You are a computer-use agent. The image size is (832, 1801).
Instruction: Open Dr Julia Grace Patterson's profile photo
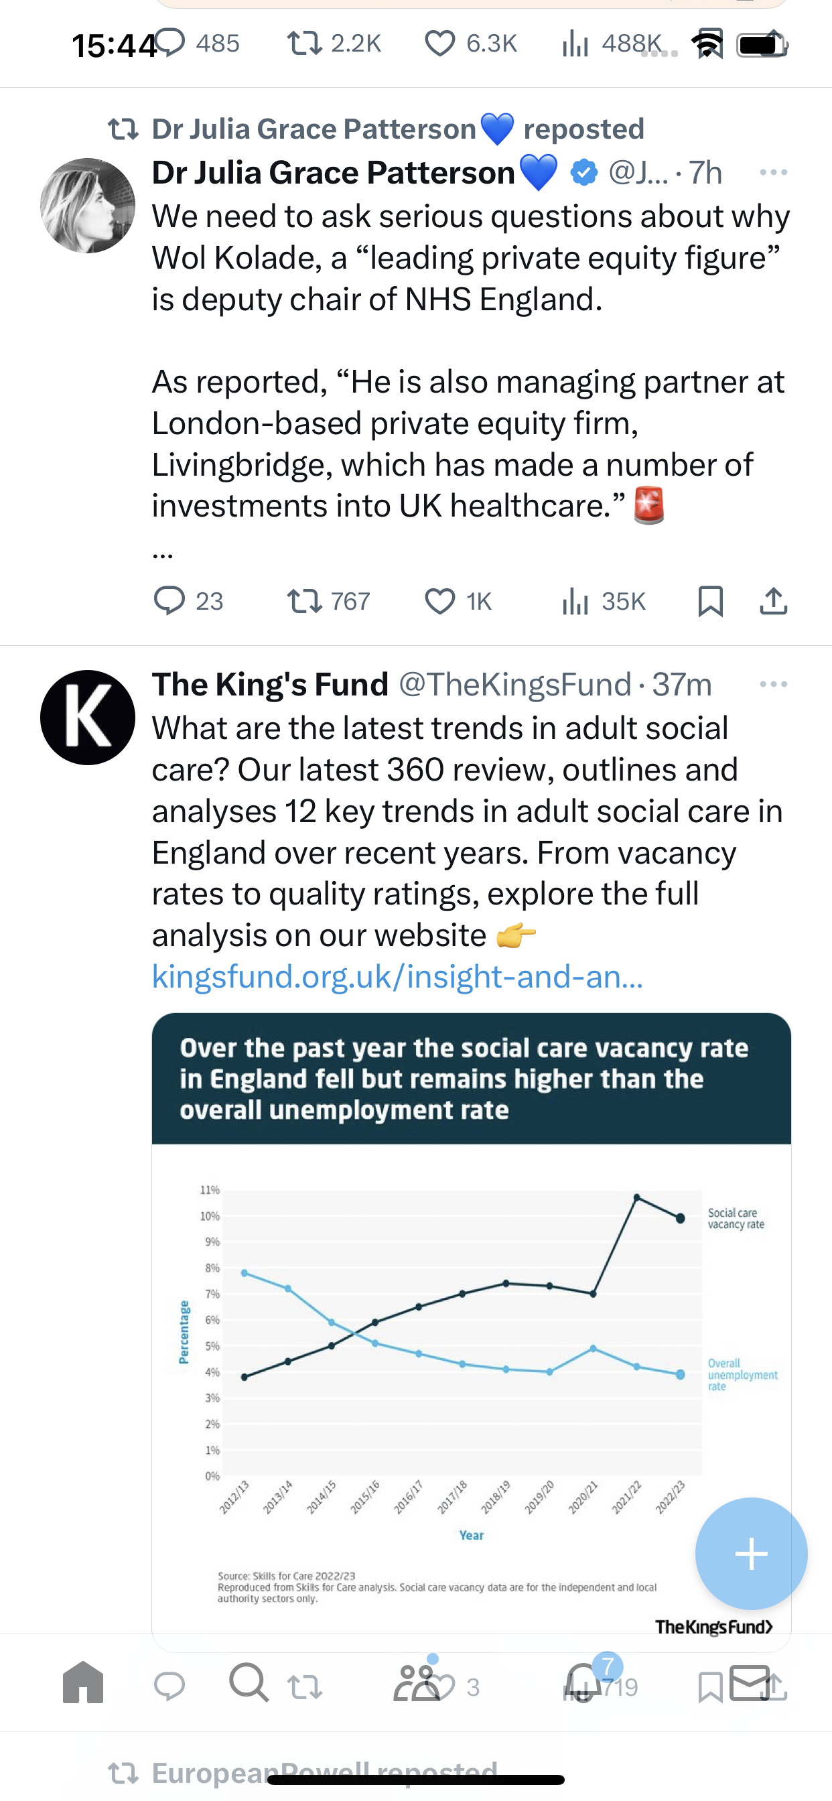point(87,206)
